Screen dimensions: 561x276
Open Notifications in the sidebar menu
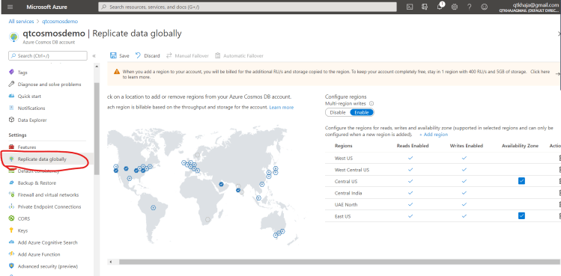coord(31,108)
